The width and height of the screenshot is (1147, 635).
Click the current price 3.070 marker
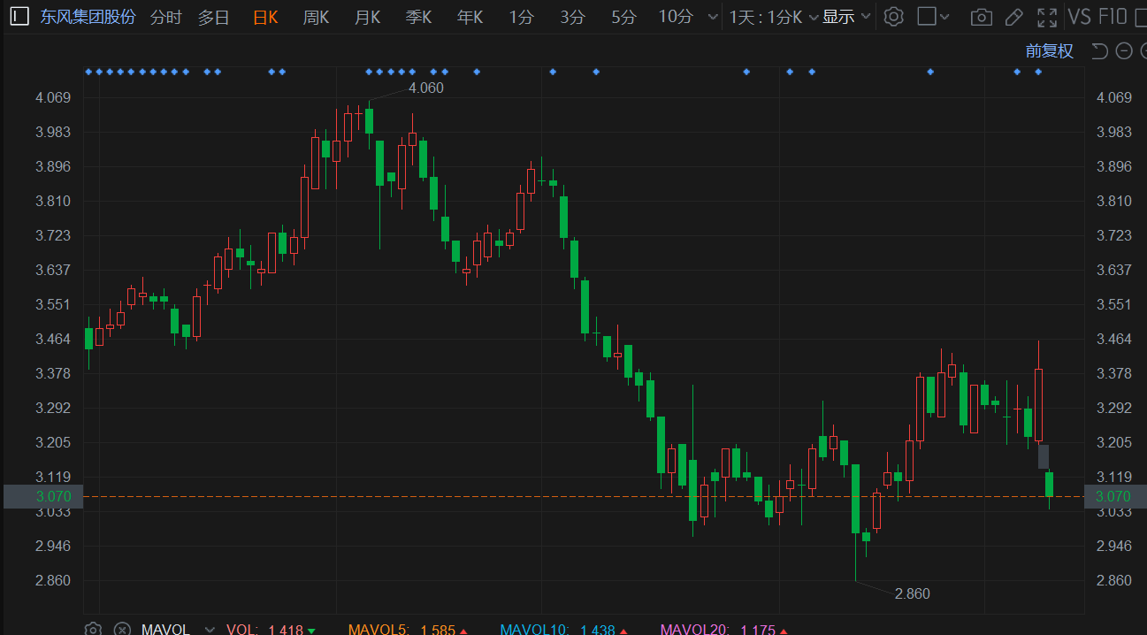(52, 496)
